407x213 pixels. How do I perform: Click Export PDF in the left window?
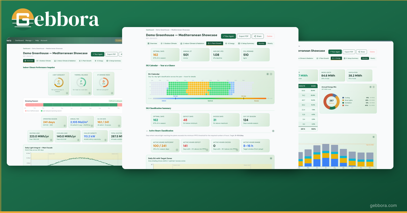112,54
